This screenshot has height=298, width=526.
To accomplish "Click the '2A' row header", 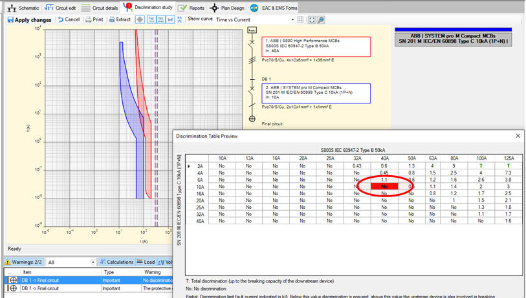I will click(200, 166).
